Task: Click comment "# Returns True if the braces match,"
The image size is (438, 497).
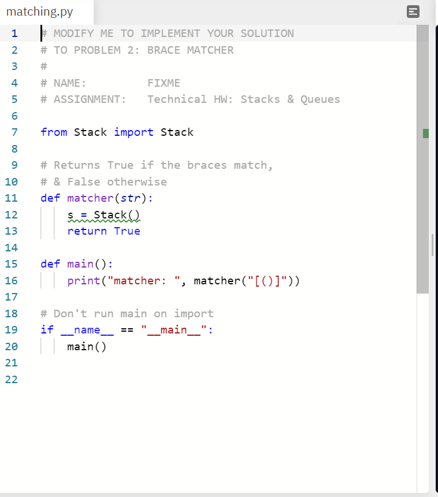Action: pyautogui.click(x=157, y=165)
